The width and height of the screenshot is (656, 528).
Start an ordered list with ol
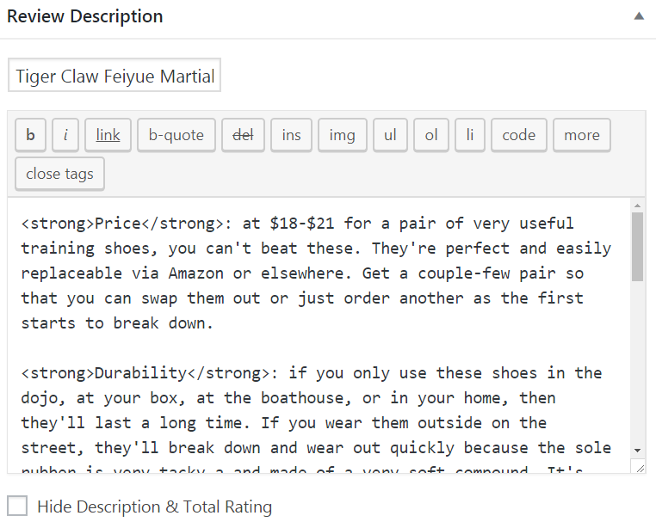point(431,135)
